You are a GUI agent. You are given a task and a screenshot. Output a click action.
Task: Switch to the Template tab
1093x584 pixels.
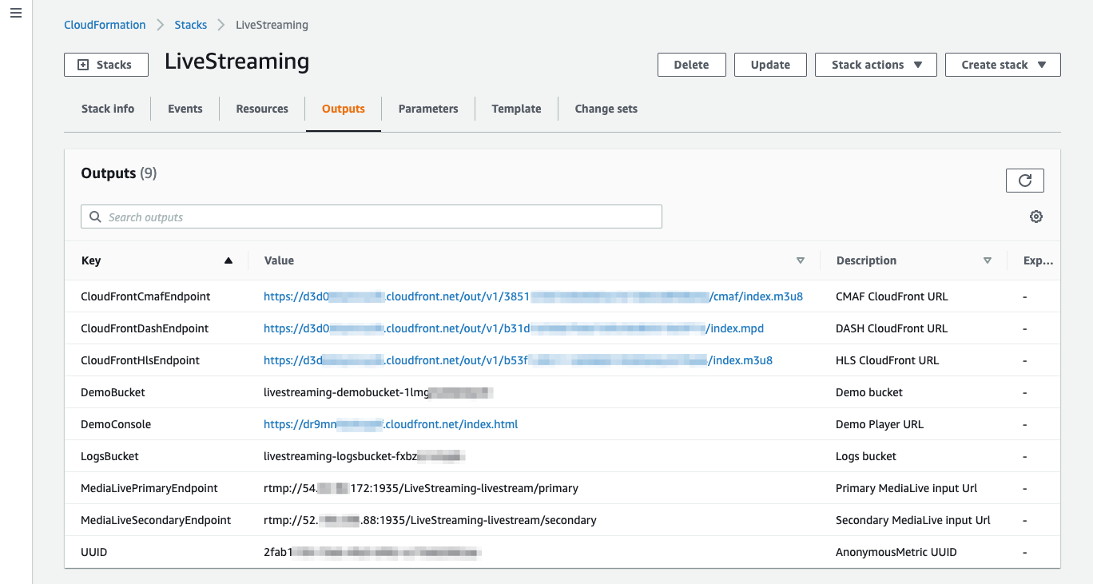click(x=517, y=109)
